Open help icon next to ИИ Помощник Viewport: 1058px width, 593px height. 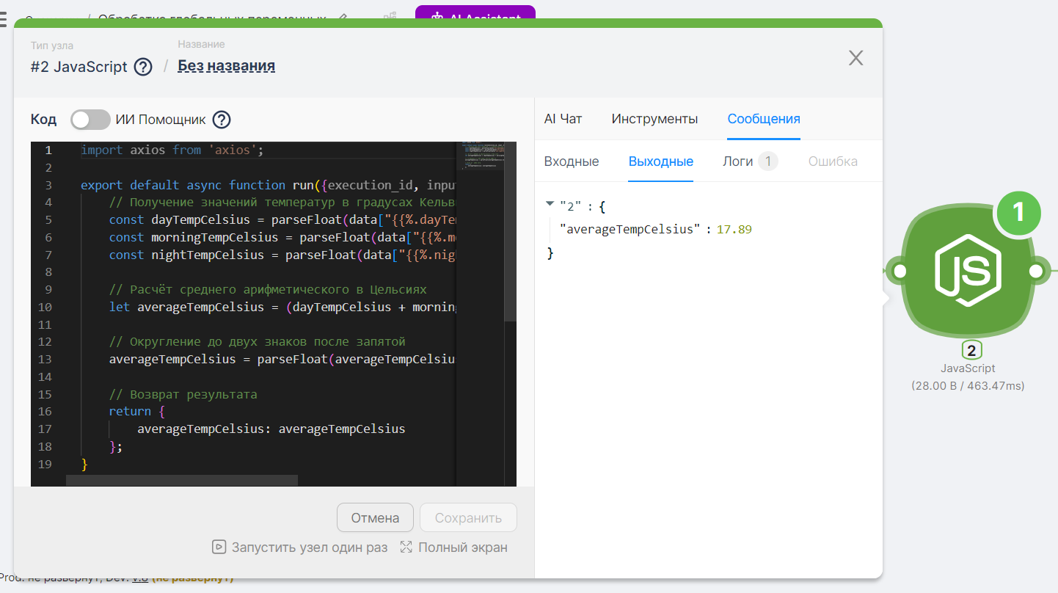tap(222, 120)
